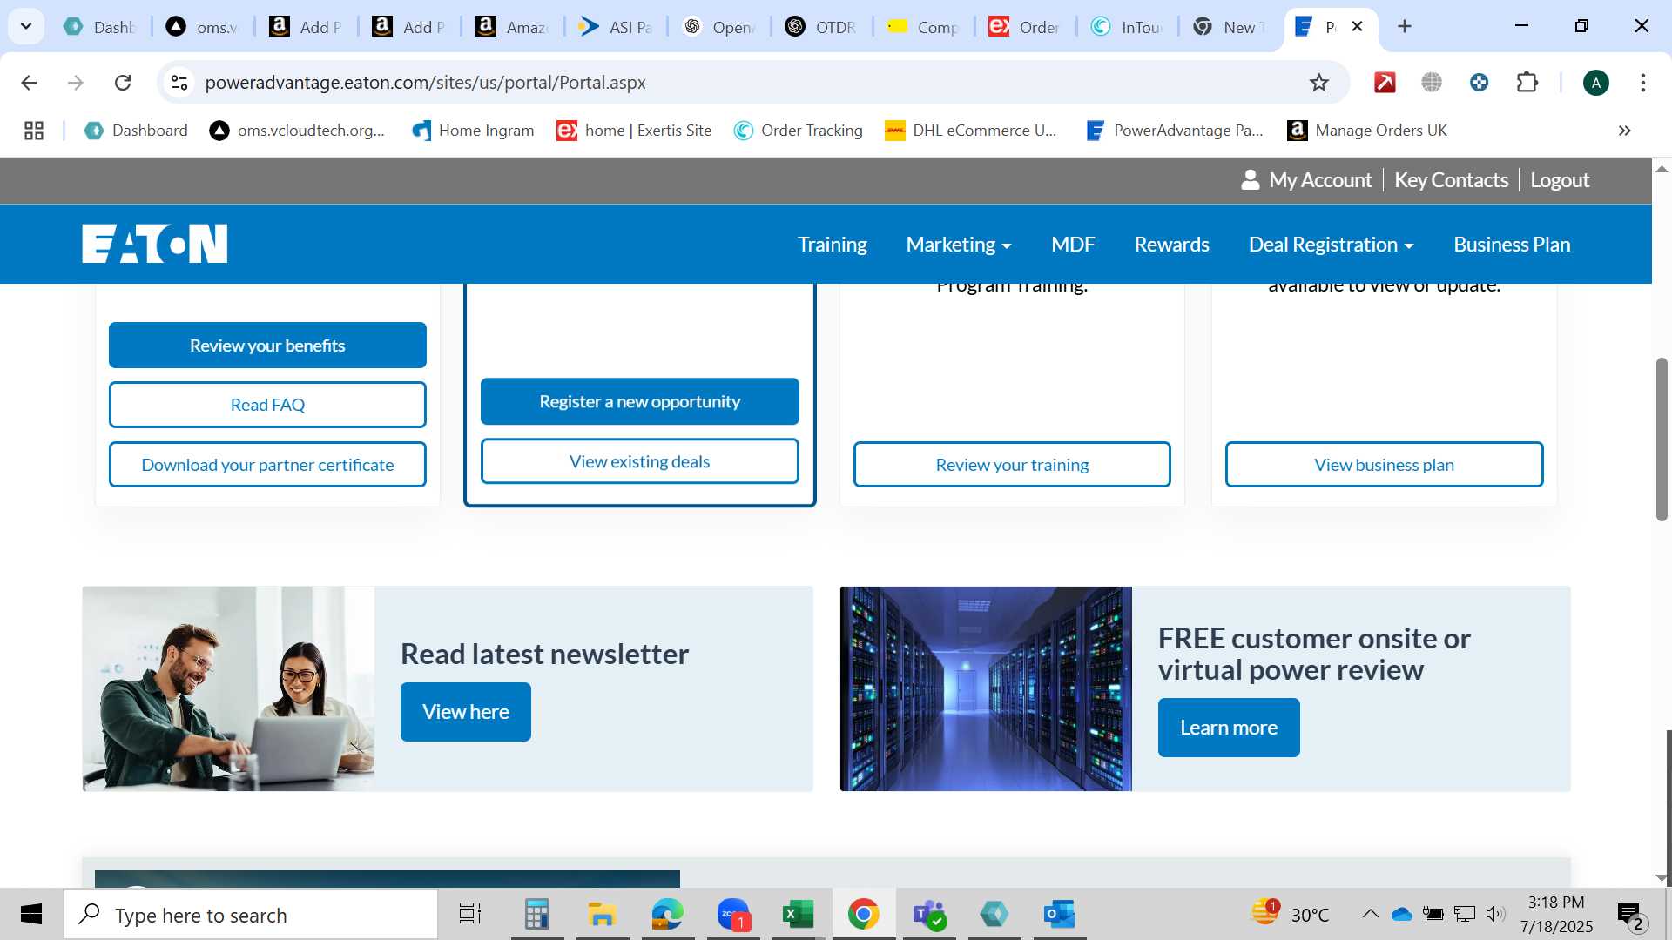The height and width of the screenshot is (940, 1672).
Task: Open the Home Ingram bookmark
Action: click(x=473, y=131)
